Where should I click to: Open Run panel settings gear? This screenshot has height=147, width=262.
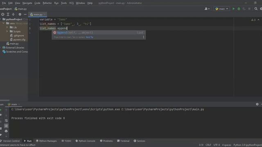[257, 104]
